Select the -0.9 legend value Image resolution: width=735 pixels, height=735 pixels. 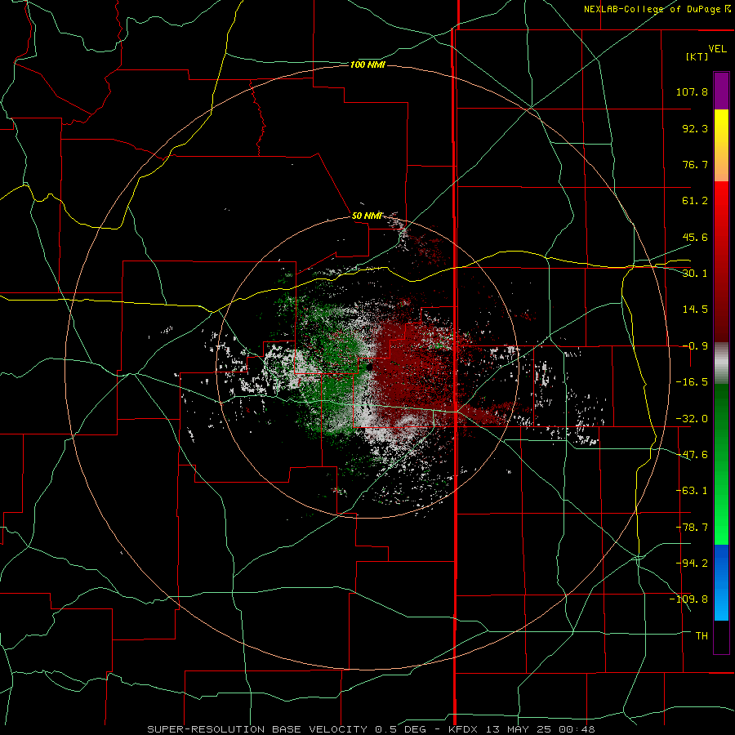coord(695,346)
